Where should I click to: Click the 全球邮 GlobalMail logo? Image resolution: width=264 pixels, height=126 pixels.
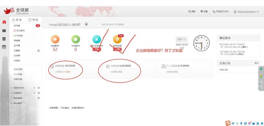(16, 11)
